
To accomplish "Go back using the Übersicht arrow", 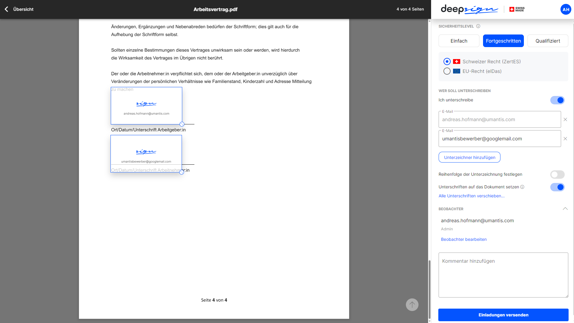I will pos(7,9).
